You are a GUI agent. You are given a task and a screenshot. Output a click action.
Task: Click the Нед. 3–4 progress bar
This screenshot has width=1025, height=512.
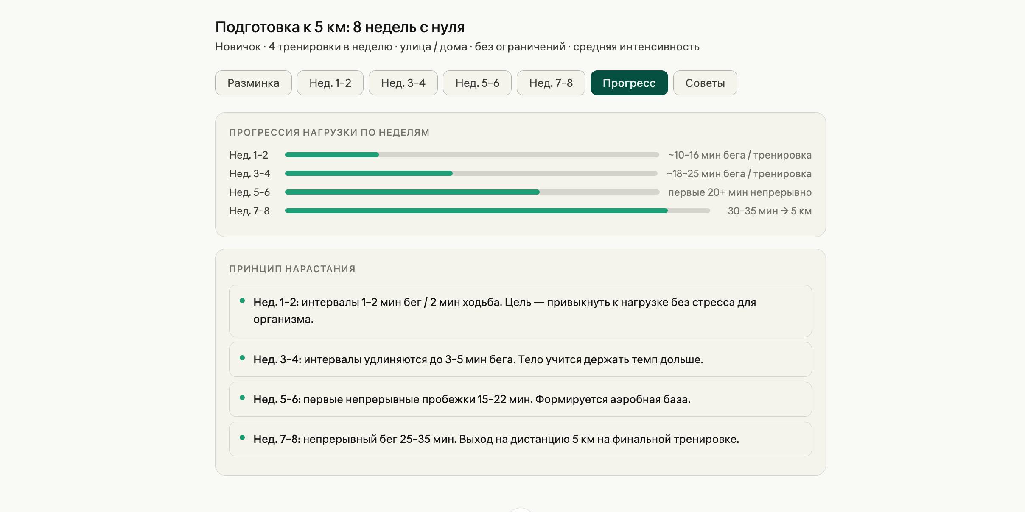point(471,174)
